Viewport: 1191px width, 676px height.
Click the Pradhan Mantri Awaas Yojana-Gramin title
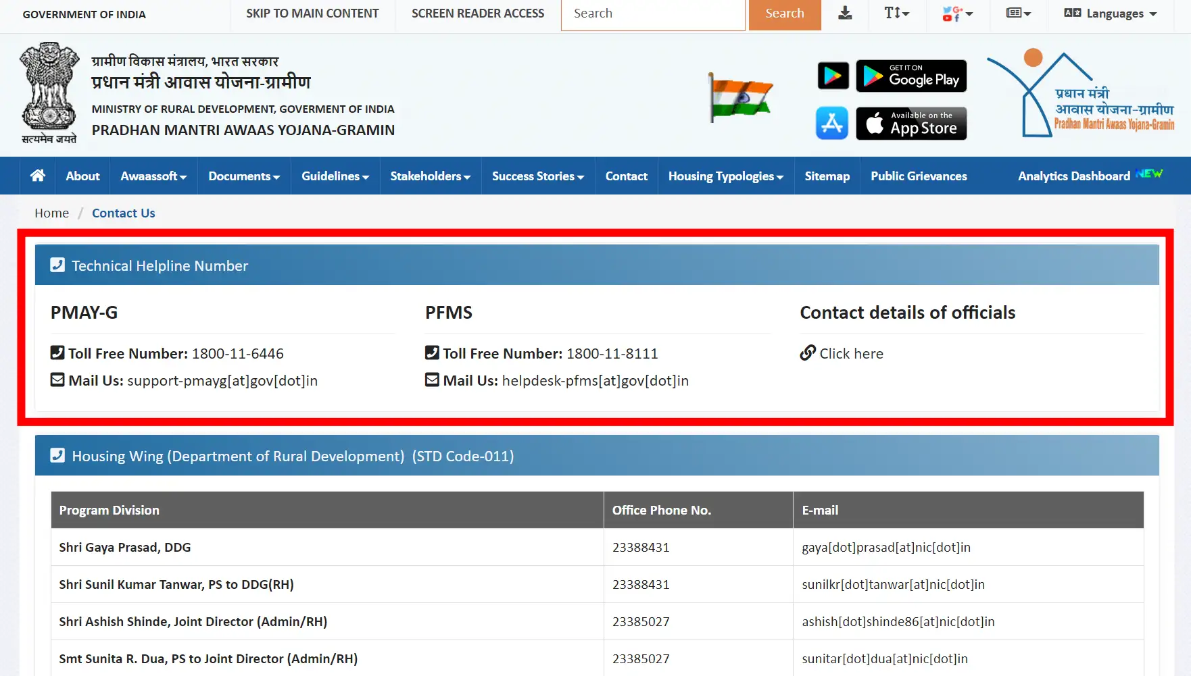tap(243, 130)
